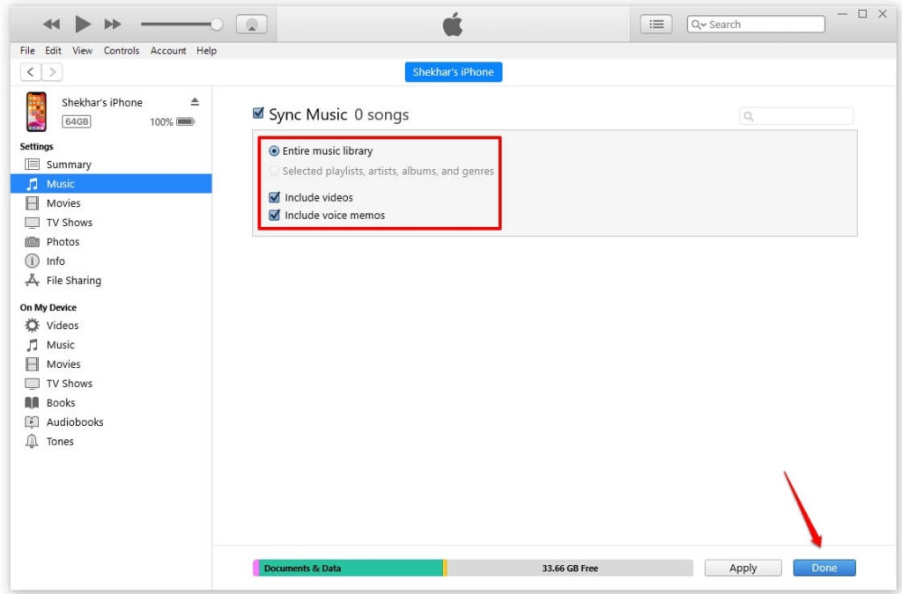Open the File menu
The image size is (902, 594).
tap(27, 50)
